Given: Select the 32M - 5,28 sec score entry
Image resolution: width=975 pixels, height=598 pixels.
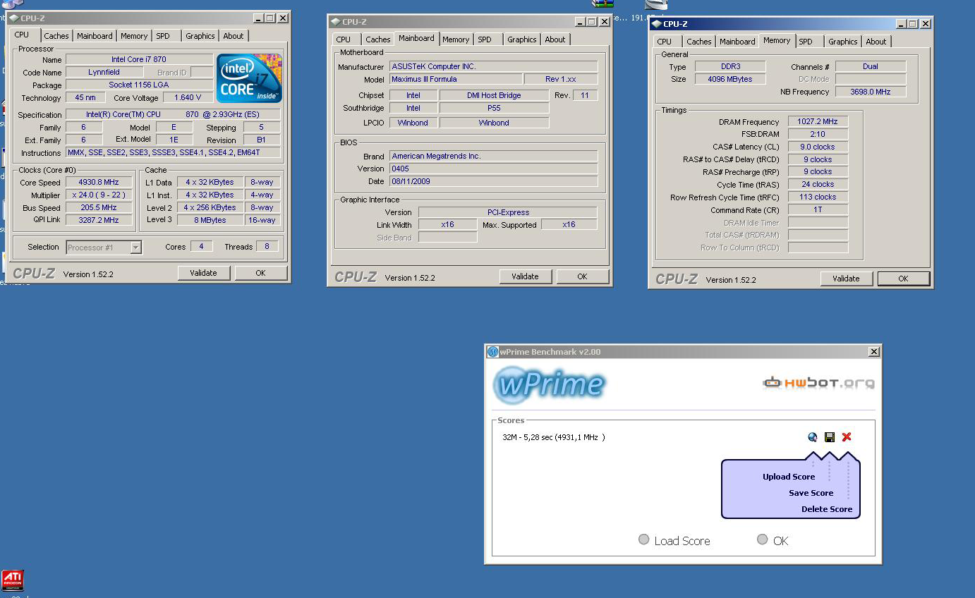Looking at the screenshot, I should [x=553, y=437].
